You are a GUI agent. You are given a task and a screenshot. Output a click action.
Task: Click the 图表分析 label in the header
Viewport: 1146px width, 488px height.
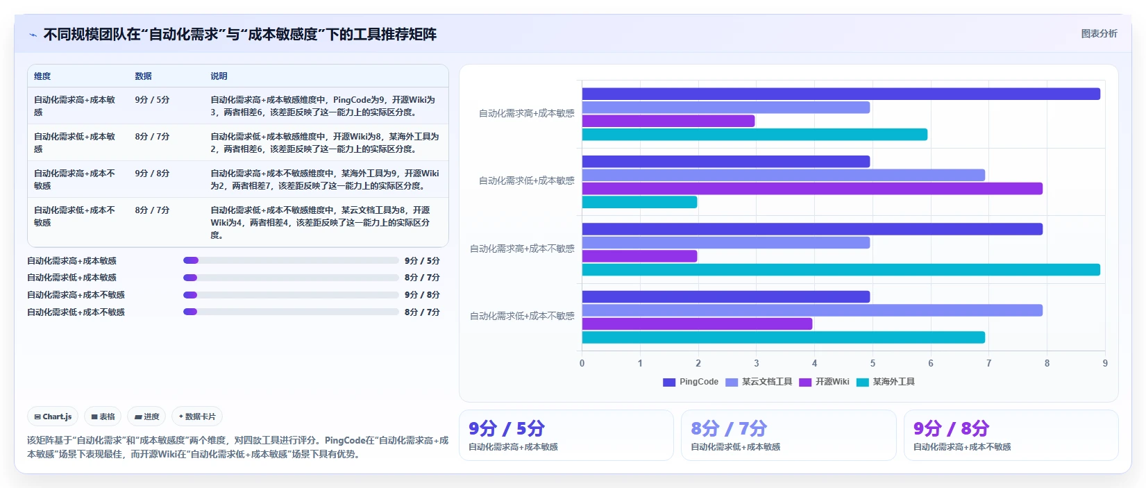point(1099,33)
